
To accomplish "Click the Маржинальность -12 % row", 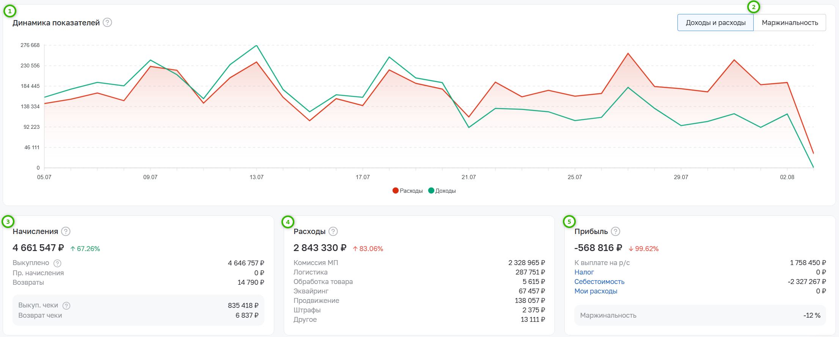I will coord(700,315).
